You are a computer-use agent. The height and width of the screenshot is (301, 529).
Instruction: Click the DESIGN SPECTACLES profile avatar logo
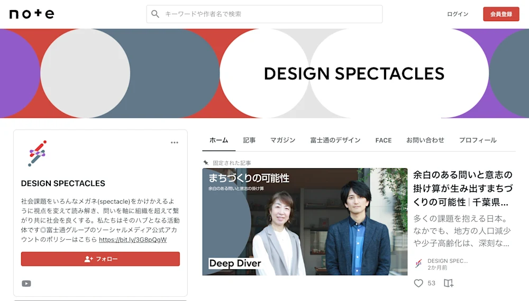37,153
